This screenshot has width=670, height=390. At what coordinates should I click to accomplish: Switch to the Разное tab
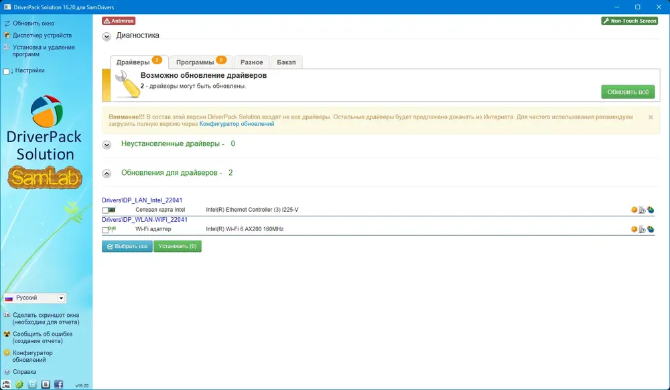252,62
